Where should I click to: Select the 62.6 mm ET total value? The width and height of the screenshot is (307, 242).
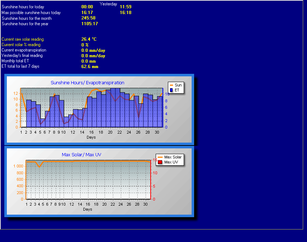90,67
